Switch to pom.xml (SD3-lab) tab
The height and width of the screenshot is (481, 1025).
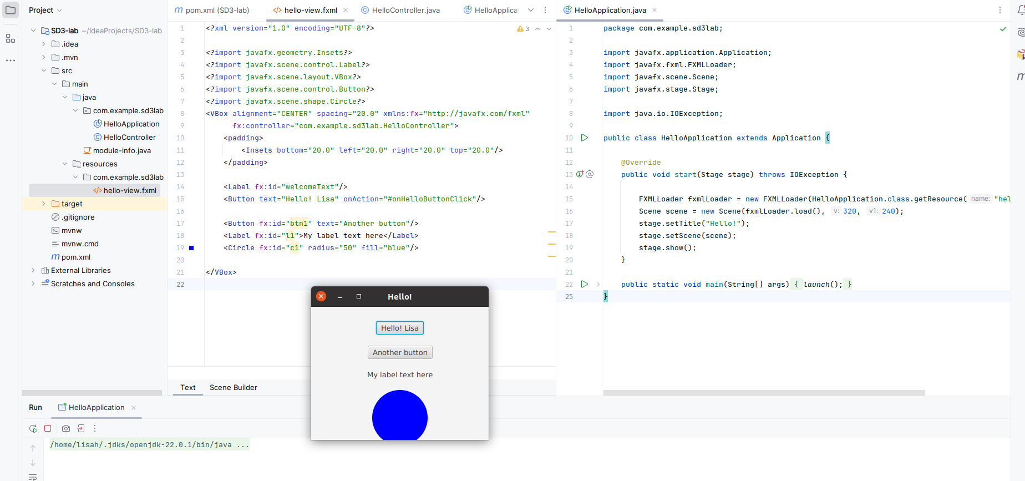tap(212, 10)
